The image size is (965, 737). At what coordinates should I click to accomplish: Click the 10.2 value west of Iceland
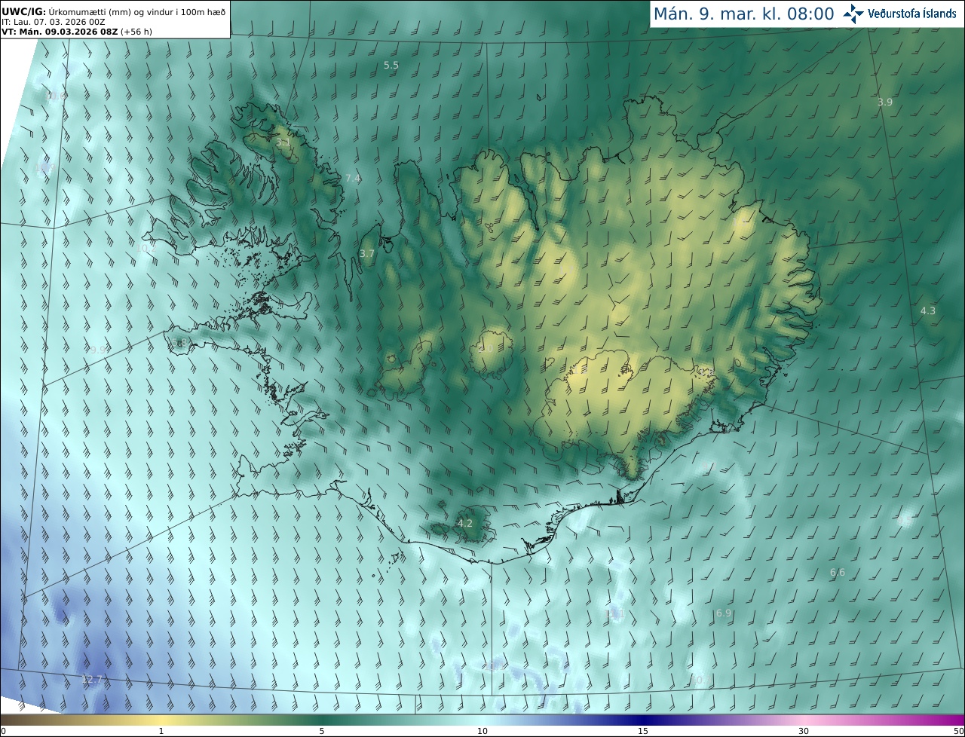point(146,247)
